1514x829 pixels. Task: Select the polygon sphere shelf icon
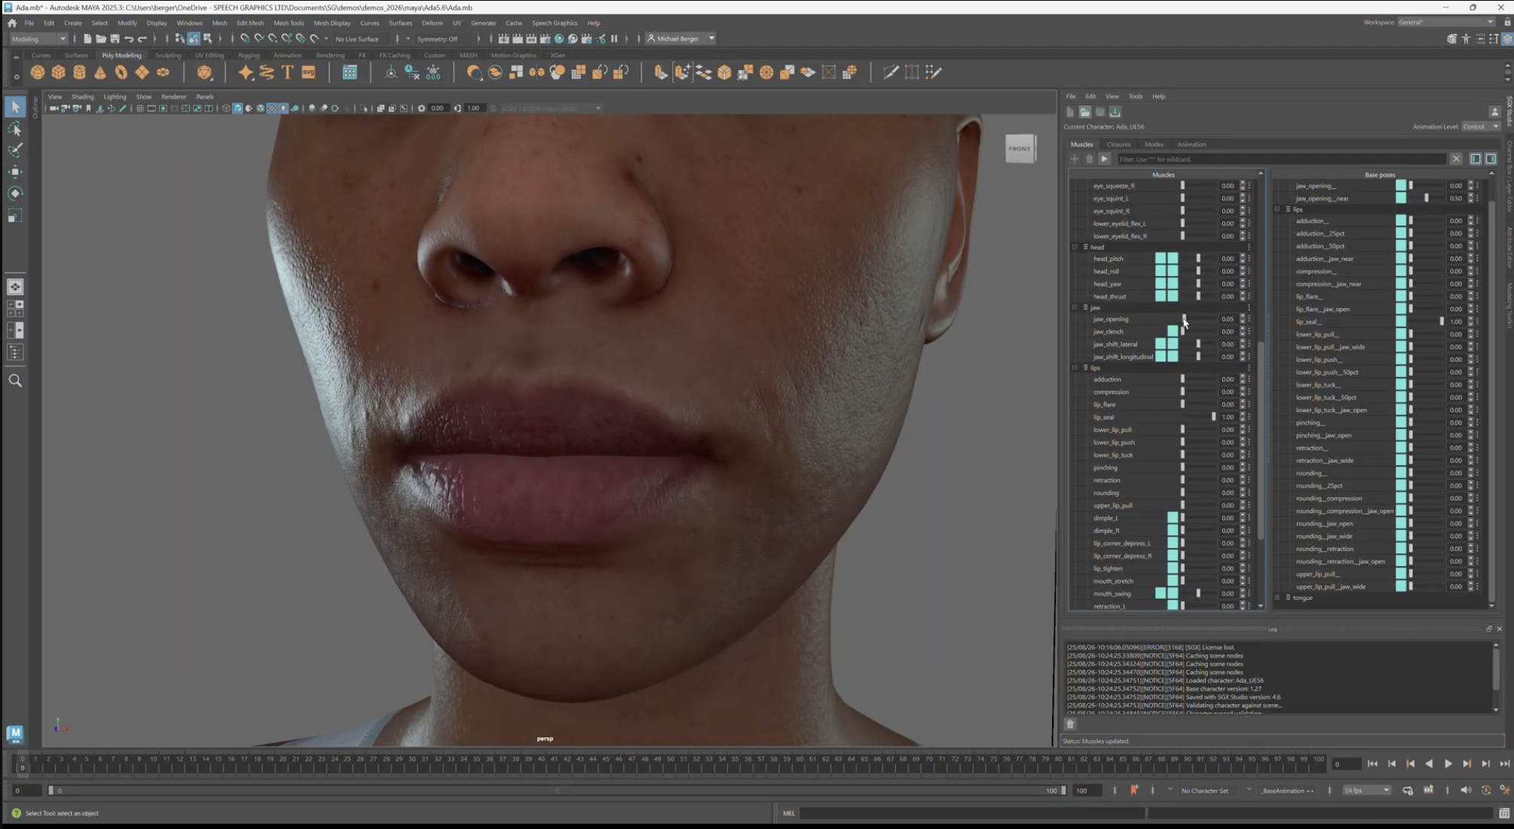click(x=38, y=72)
